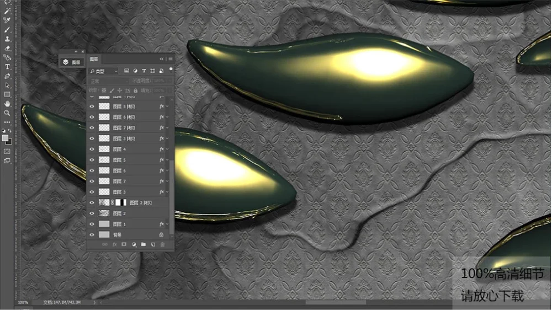This screenshot has height=310, width=552.
Task: Change the screen mode
Action: pyautogui.click(x=7, y=161)
